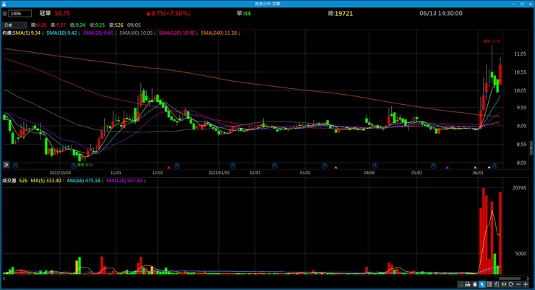Viewport: 535px width, 290px height.
Task: Click the 月 circle marker right of 2023/01/03
Action: click(233, 166)
